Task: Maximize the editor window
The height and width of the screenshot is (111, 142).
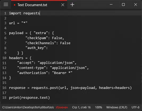Action: [x=123, y=5]
